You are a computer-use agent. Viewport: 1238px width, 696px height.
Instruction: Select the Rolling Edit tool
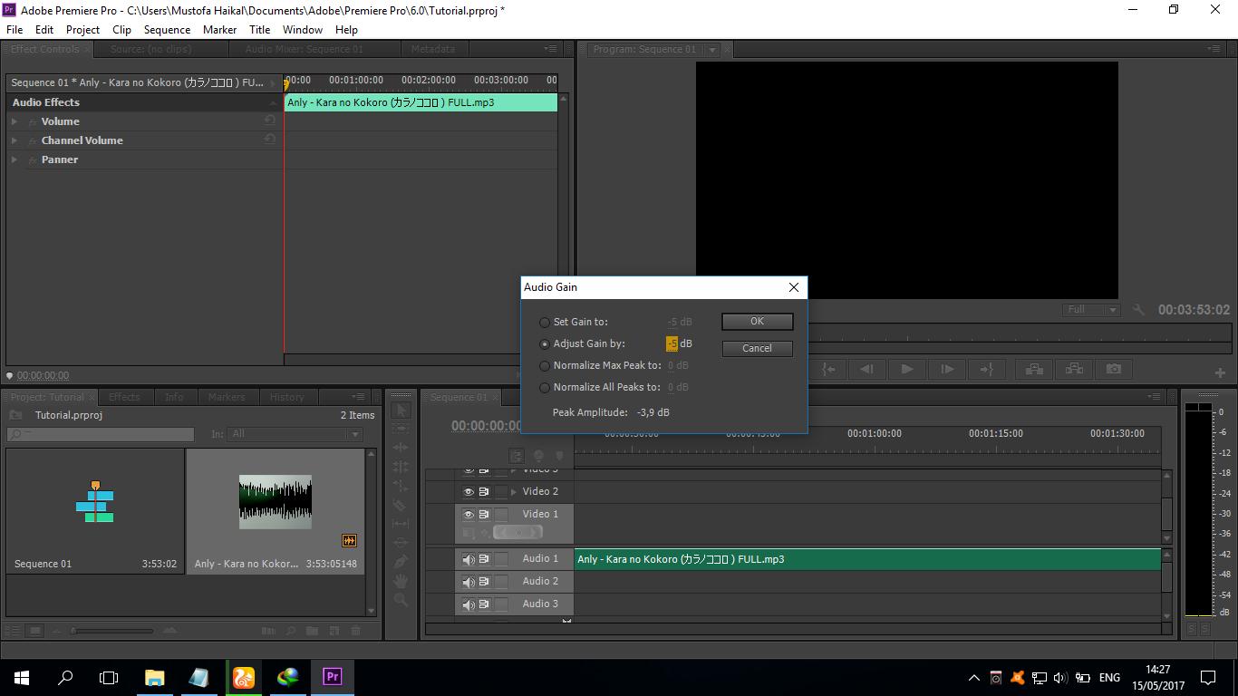coord(401,467)
